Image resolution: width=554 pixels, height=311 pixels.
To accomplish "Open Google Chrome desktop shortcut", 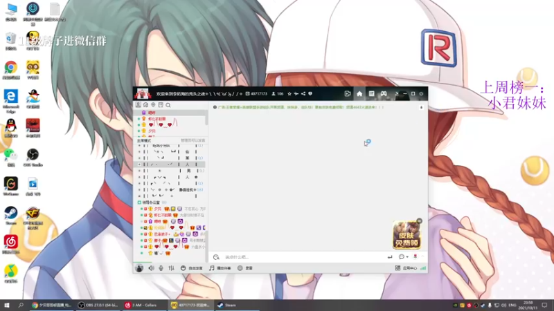I will [11, 70].
